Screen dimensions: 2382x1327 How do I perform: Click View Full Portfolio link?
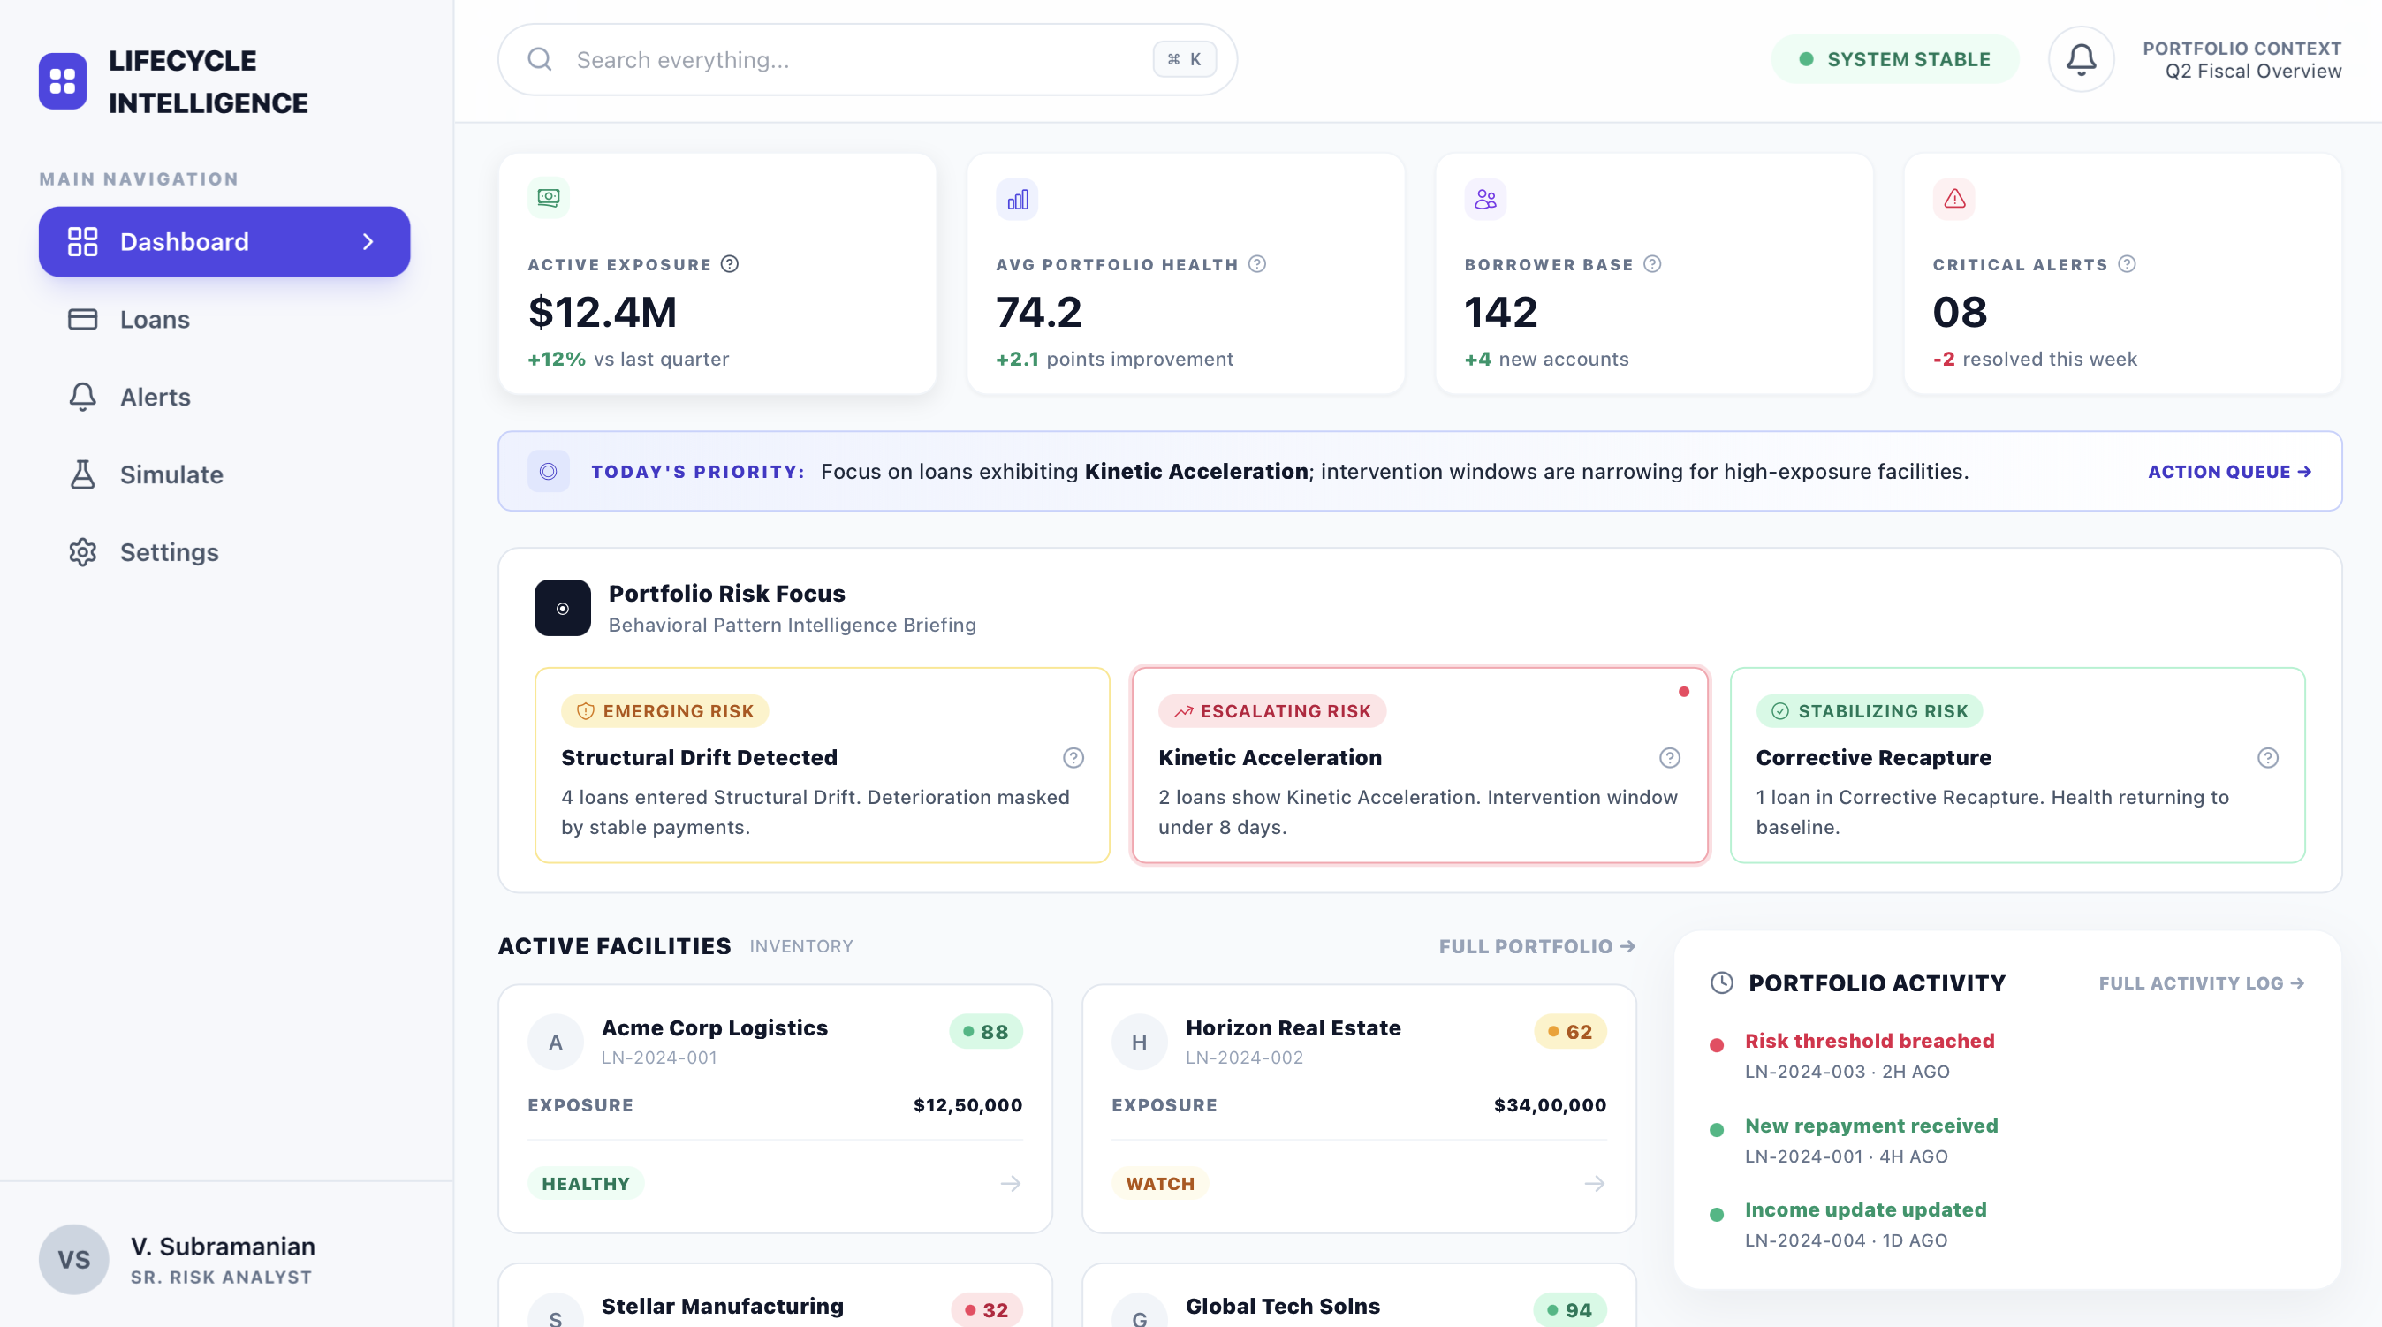click(1536, 946)
